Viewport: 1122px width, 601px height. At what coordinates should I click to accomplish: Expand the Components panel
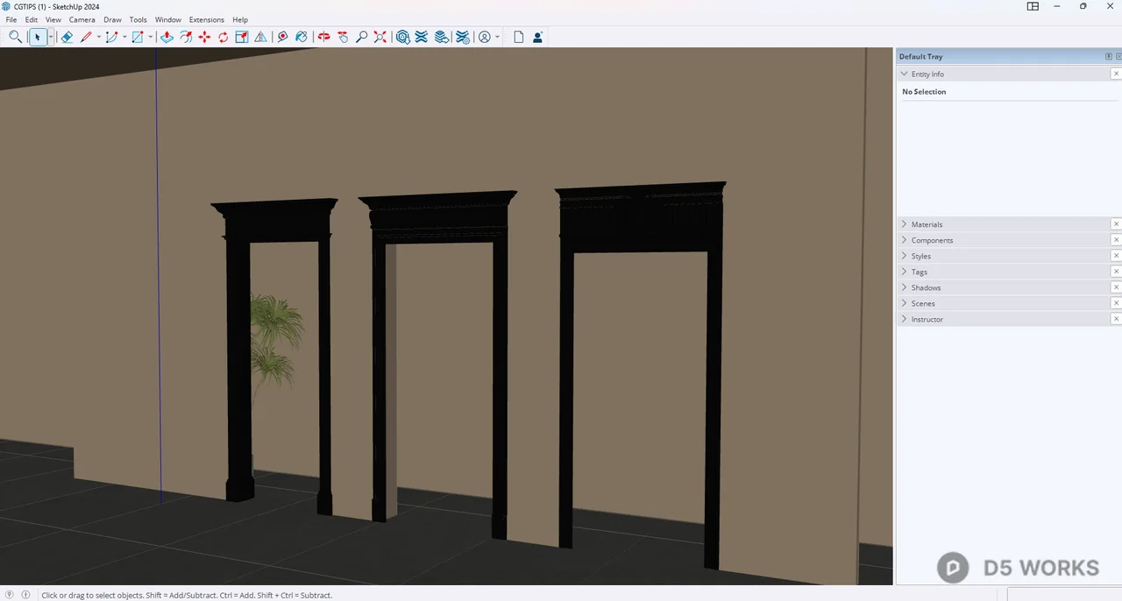pyautogui.click(x=905, y=240)
